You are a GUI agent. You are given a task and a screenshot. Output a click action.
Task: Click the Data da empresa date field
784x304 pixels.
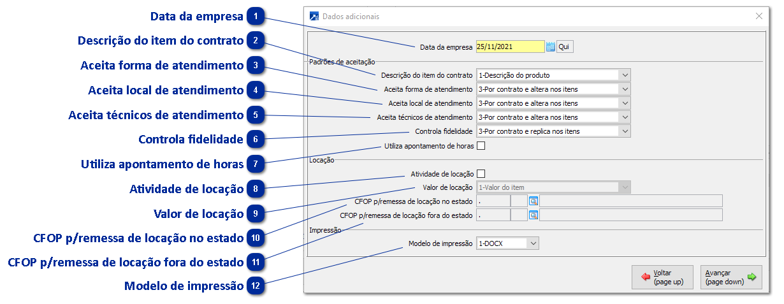(x=510, y=47)
